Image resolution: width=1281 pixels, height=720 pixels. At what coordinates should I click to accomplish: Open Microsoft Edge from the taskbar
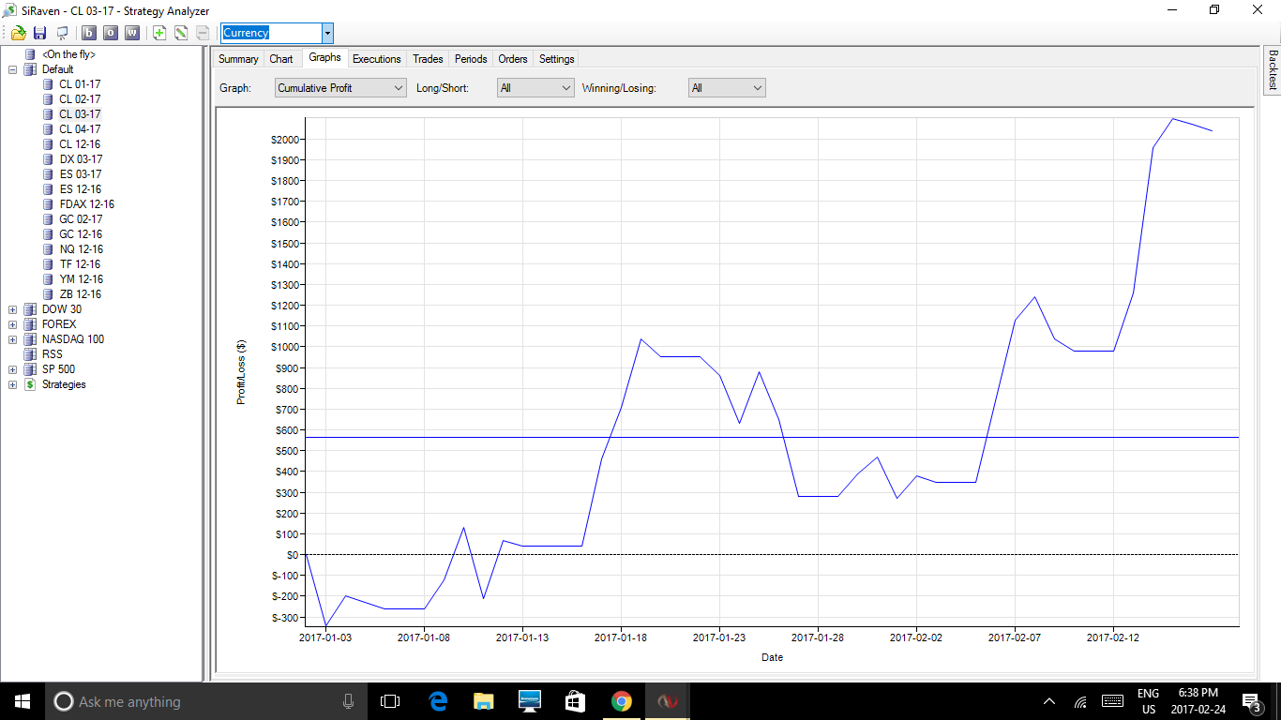[437, 701]
